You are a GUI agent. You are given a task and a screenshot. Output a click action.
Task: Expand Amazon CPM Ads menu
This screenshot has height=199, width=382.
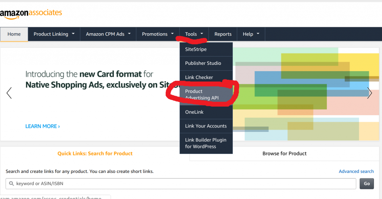pos(108,34)
